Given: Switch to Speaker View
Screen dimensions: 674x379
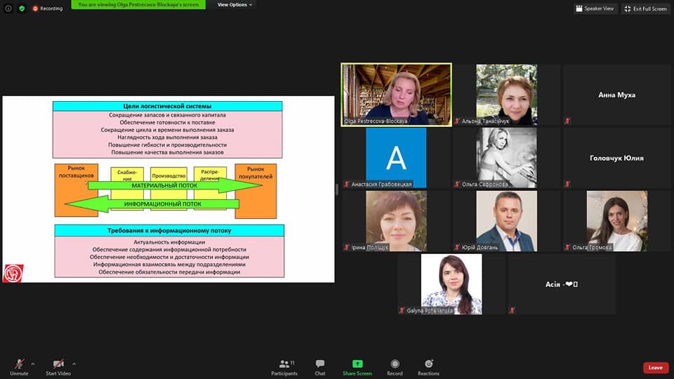Looking at the screenshot, I should [x=595, y=8].
